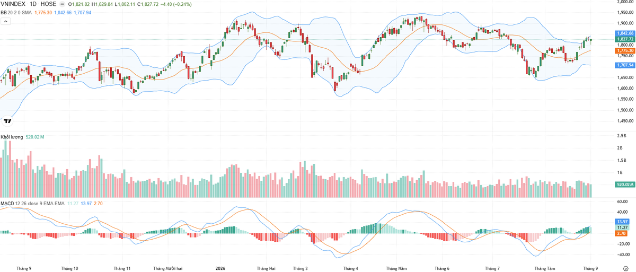636x272 pixels.
Task: Click the orange 2.70 signal axis tag
Action: (622, 233)
